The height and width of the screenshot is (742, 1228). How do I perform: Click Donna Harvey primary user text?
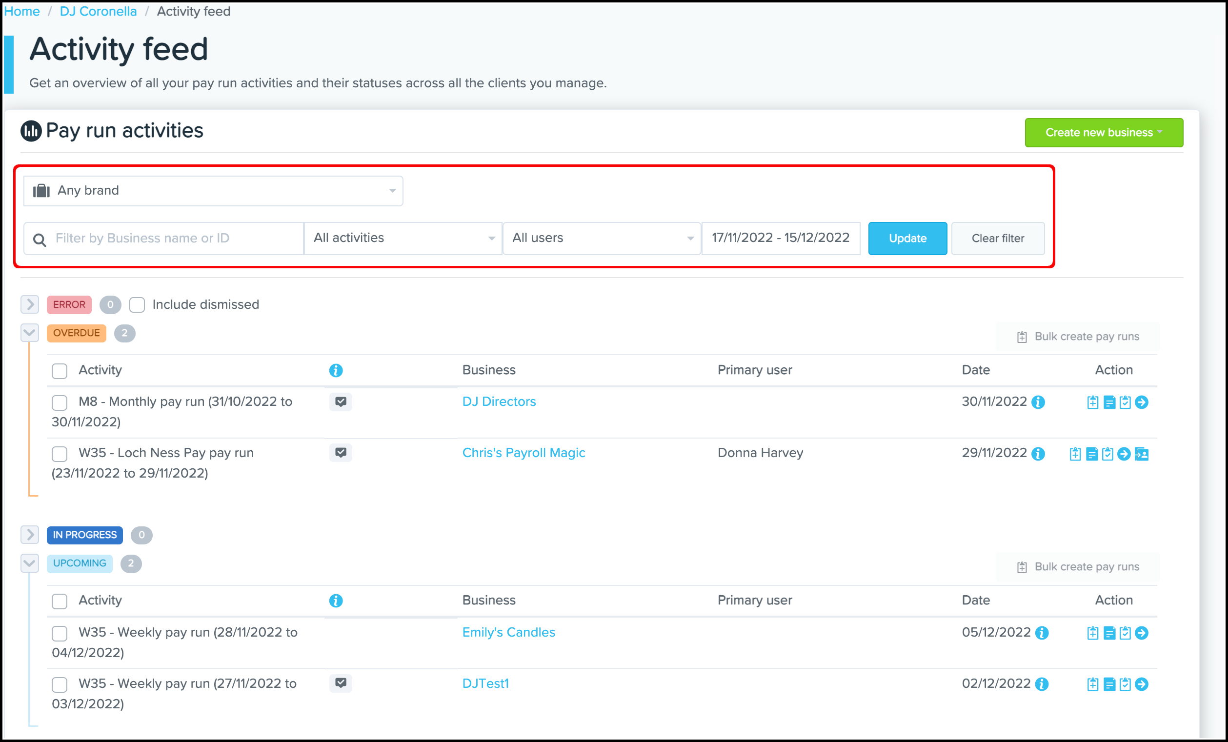761,453
